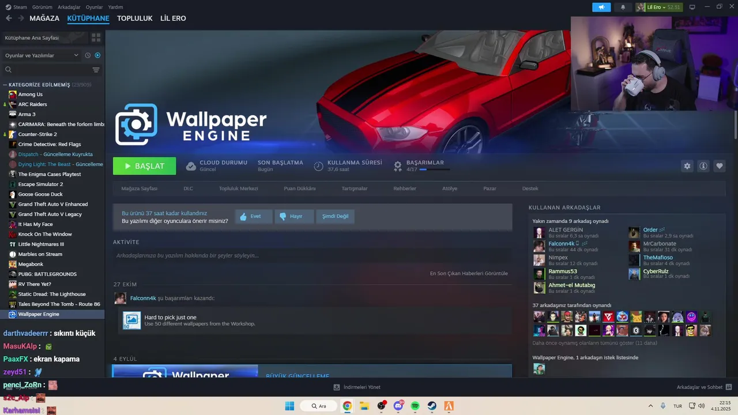The width and height of the screenshot is (738, 415).
Task: Open the Mağaza Sayfası tab
Action: tap(139, 188)
